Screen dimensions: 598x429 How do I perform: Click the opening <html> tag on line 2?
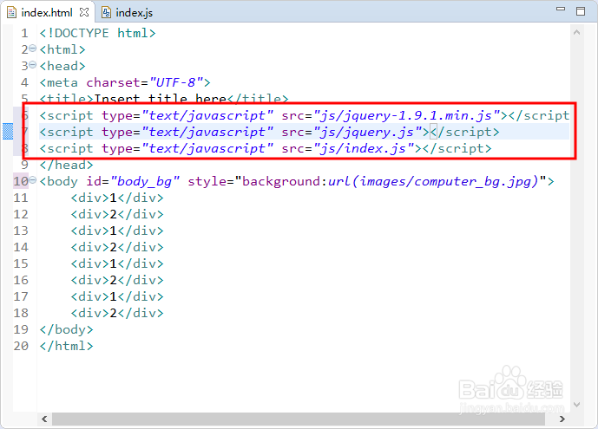click(x=62, y=49)
